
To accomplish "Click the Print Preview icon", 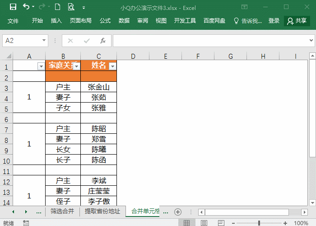I will tap(71, 7).
